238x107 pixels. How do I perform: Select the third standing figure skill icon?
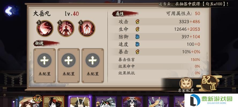click(87, 29)
